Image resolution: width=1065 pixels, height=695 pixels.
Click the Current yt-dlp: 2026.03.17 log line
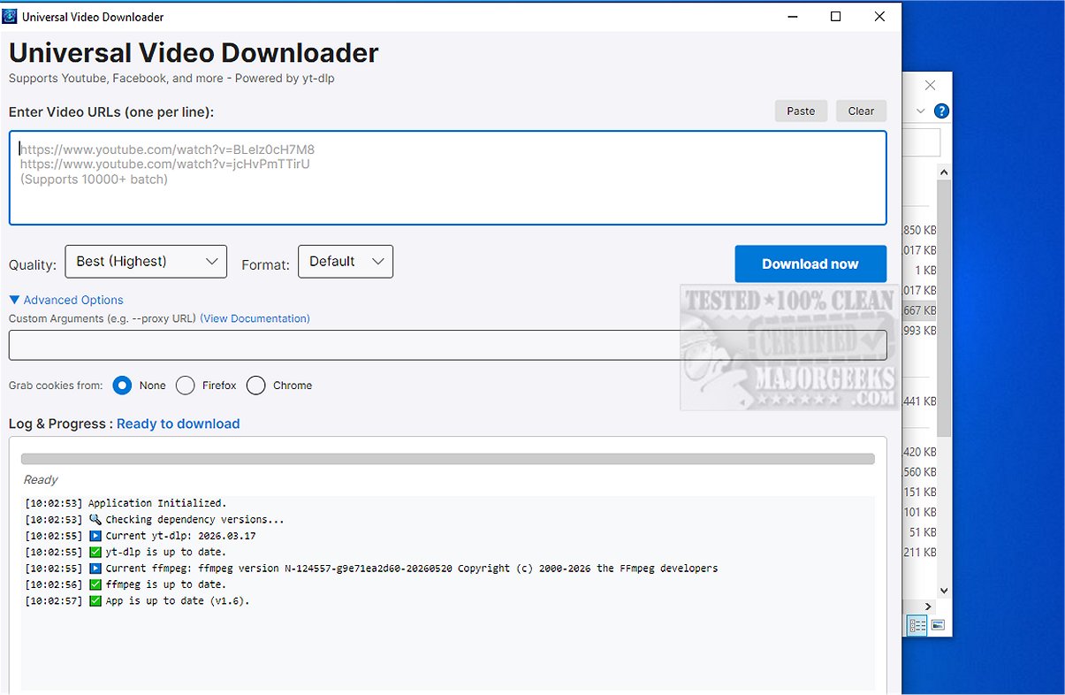pos(141,536)
